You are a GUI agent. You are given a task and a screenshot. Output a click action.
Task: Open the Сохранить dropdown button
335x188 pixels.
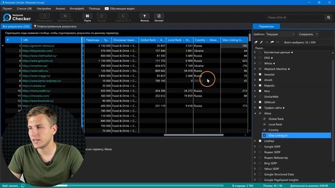point(308,34)
